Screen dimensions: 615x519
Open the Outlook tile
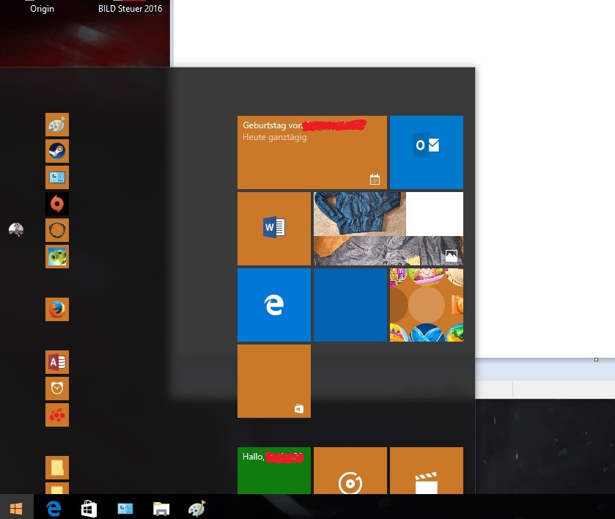tap(427, 152)
